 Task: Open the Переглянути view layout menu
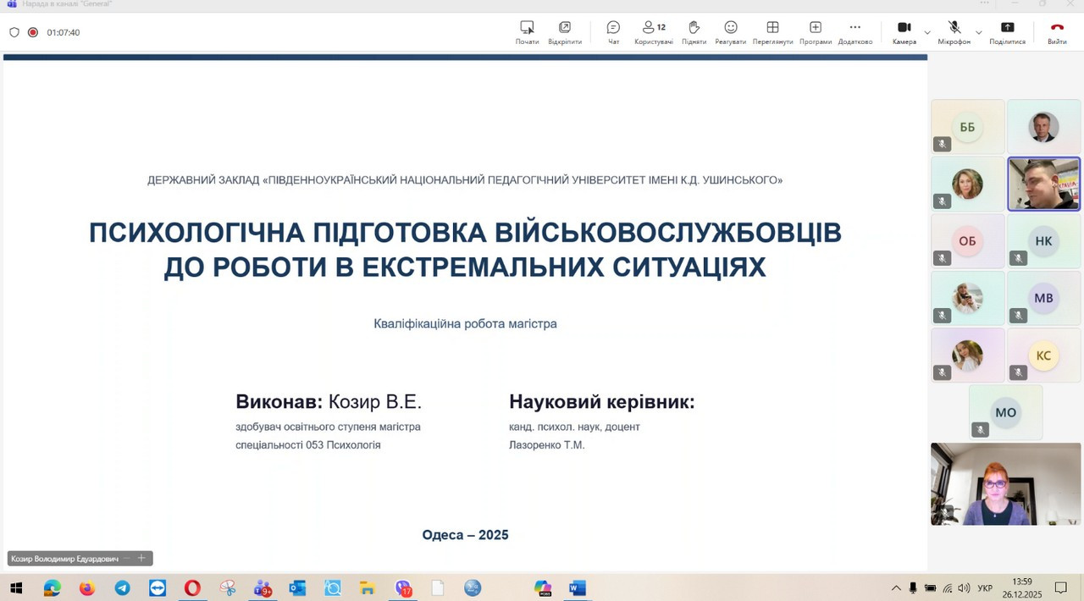point(772,32)
